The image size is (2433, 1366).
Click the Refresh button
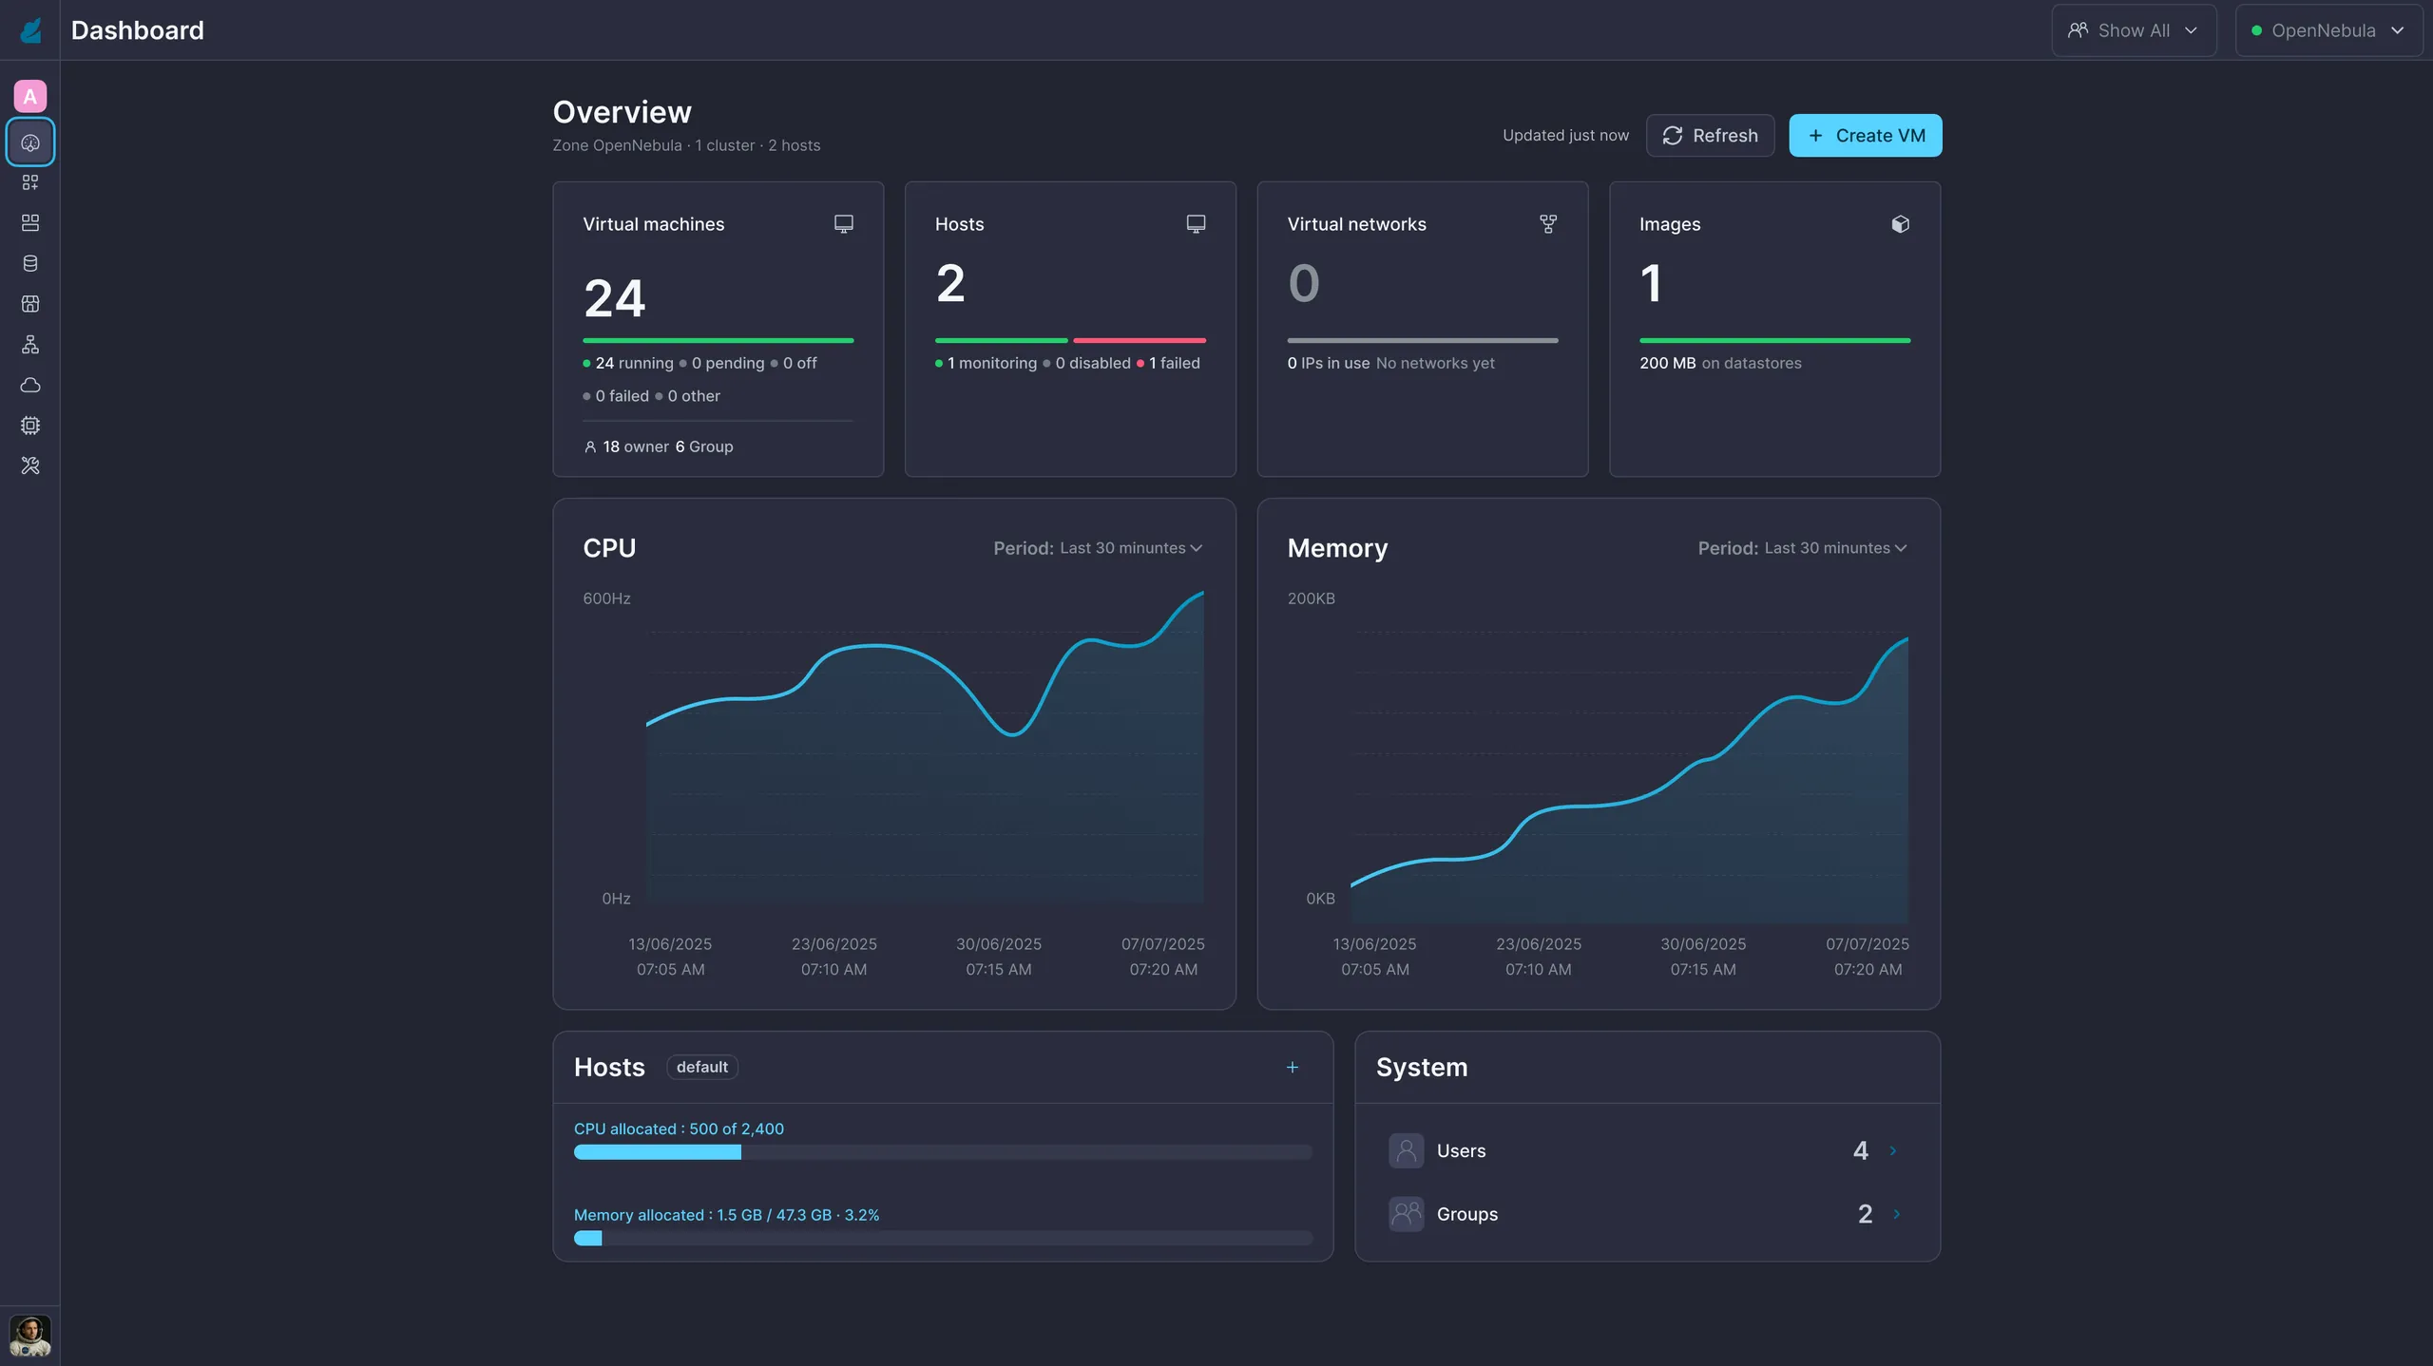pyautogui.click(x=1710, y=136)
